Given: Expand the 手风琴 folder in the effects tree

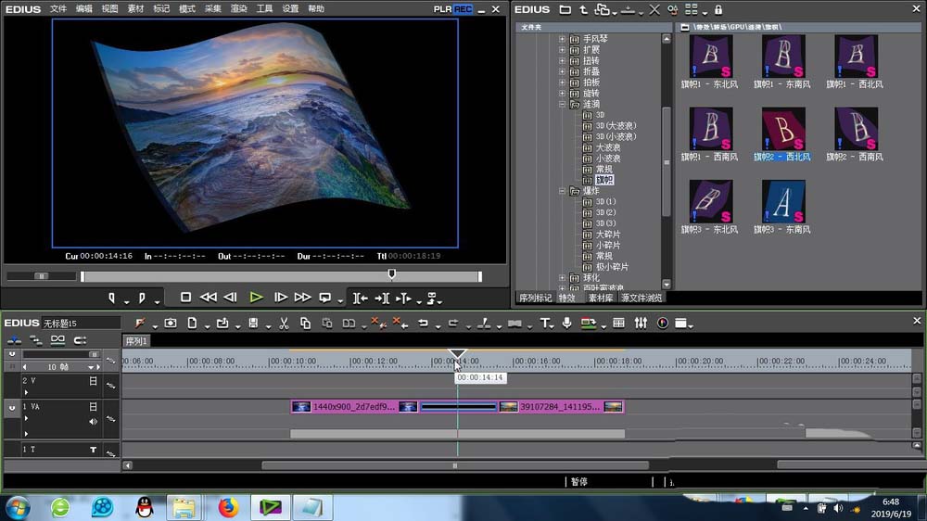Looking at the screenshot, I should 562,40.
